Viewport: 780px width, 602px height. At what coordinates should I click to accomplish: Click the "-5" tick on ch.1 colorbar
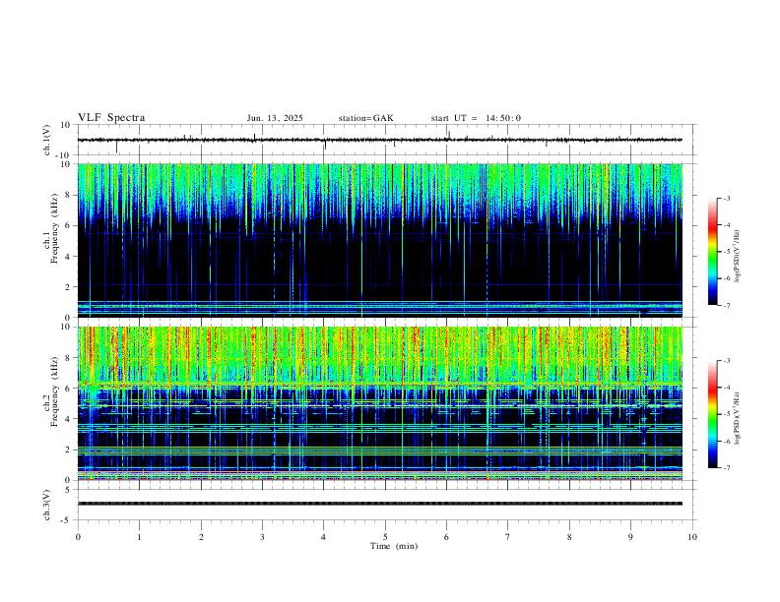727,252
